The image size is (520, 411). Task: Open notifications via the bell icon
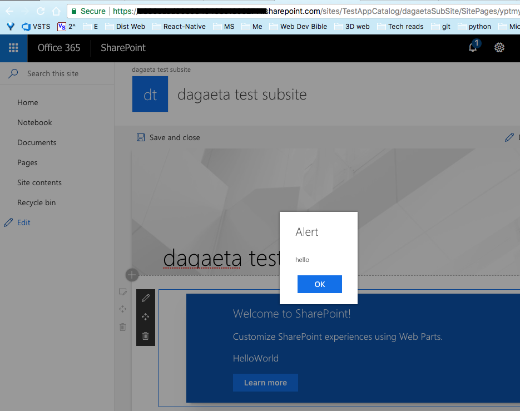point(472,48)
